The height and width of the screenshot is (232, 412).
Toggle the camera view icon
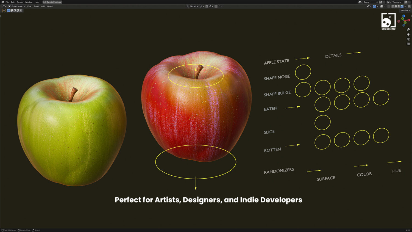pyautogui.click(x=408, y=39)
